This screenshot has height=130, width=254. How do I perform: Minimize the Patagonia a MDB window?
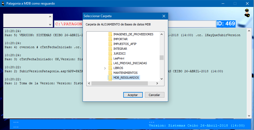[x=223, y=3]
